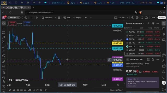This screenshot has height=93, width=167.
Task: Select the zoom in tool
Action: click(4, 66)
